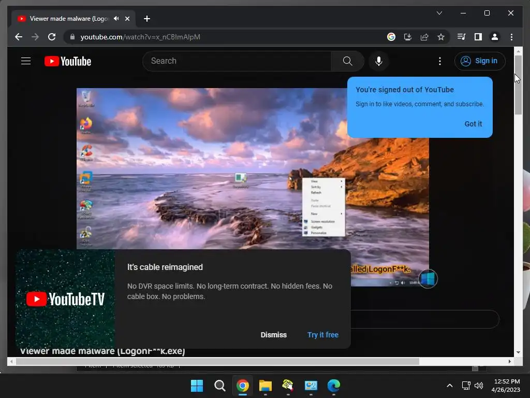The height and width of the screenshot is (398, 530).
Task: Dismiss the signed-out notice with Got it
Action: tap(473, 124)
